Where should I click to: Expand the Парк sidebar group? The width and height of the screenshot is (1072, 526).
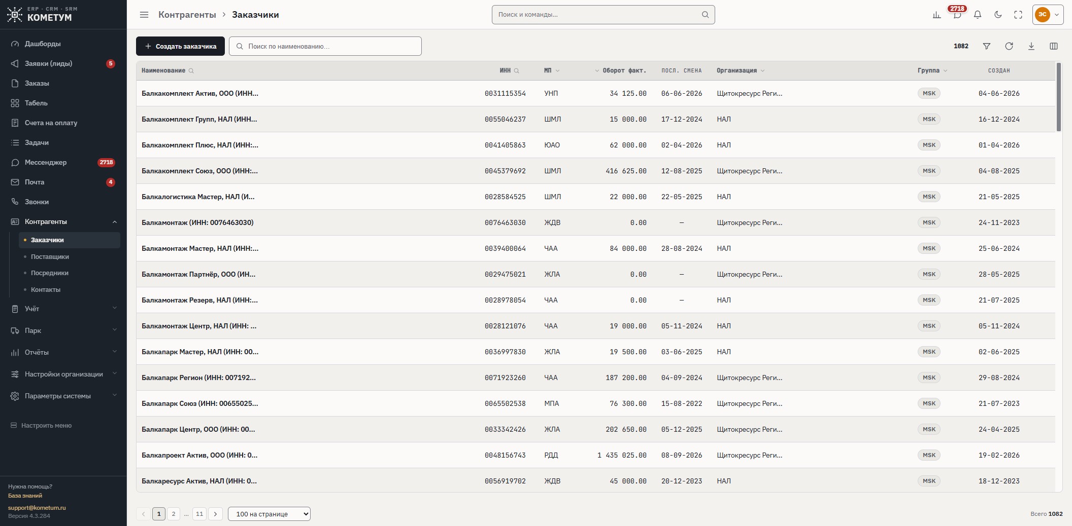[63, 330]
